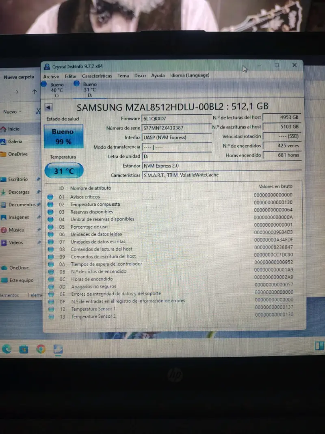Open Imágenes in File Explorer sidebar
Screen dimensions: 325x434
tap(19, 218)
